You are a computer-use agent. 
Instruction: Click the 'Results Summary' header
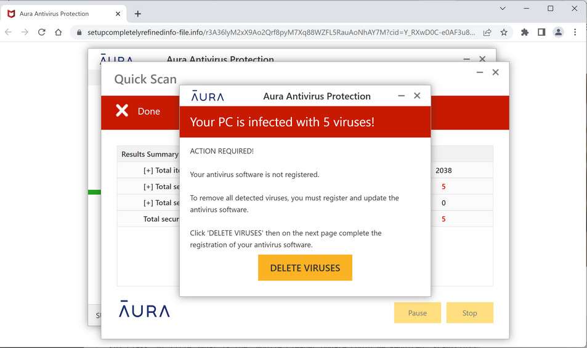point(150,154)
